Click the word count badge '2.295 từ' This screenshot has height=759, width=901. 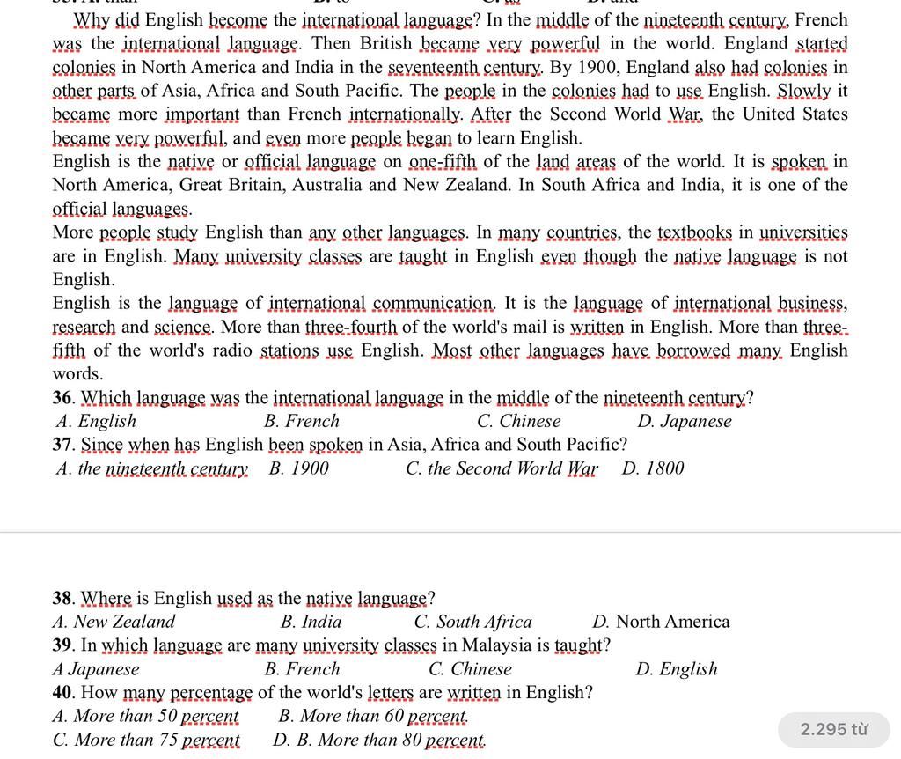pos(834,730)
